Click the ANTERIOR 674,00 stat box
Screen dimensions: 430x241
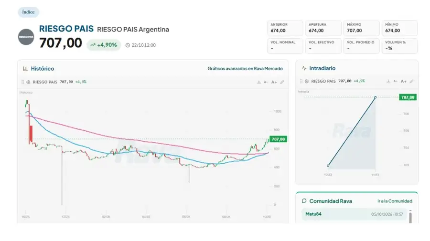pos(285,28)
